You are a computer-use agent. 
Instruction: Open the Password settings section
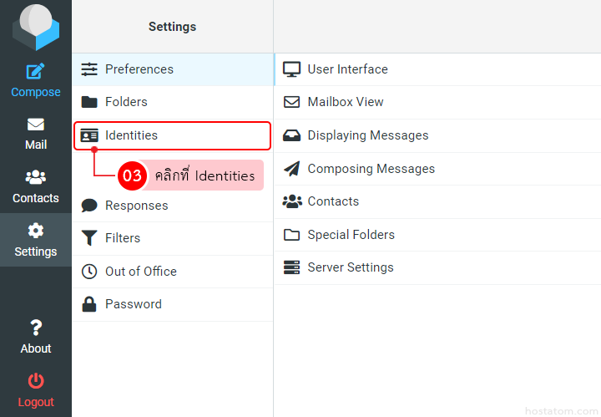coord(133,304)
